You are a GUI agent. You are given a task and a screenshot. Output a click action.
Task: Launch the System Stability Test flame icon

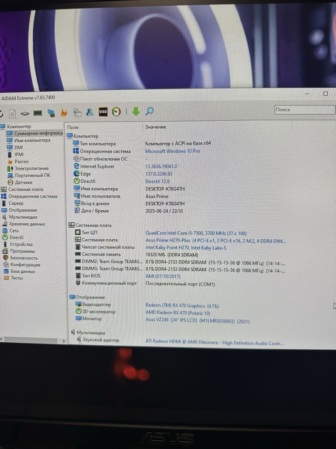coord(64,113)
